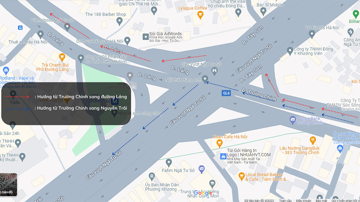Select the Nội thất Hùng Anh pin

(205, 79)
